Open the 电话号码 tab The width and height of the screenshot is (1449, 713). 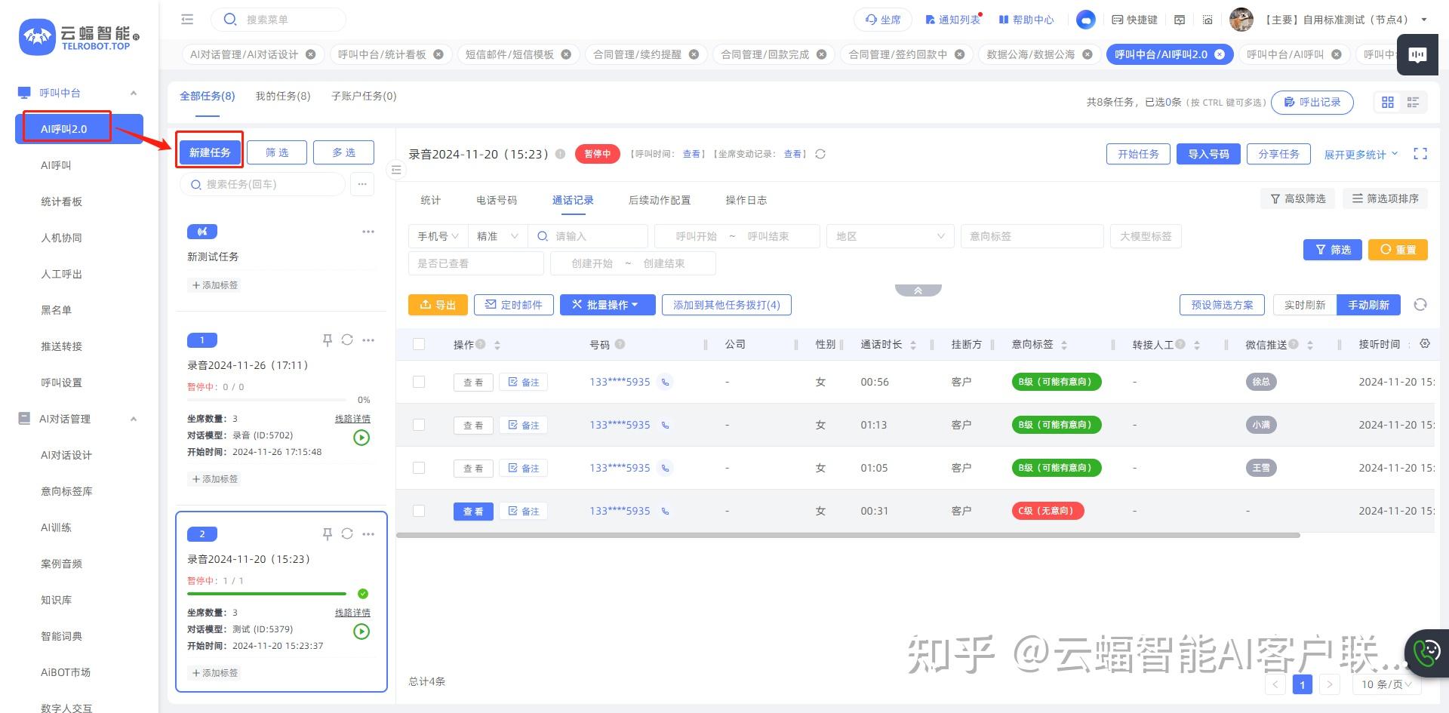pos(497,200)
